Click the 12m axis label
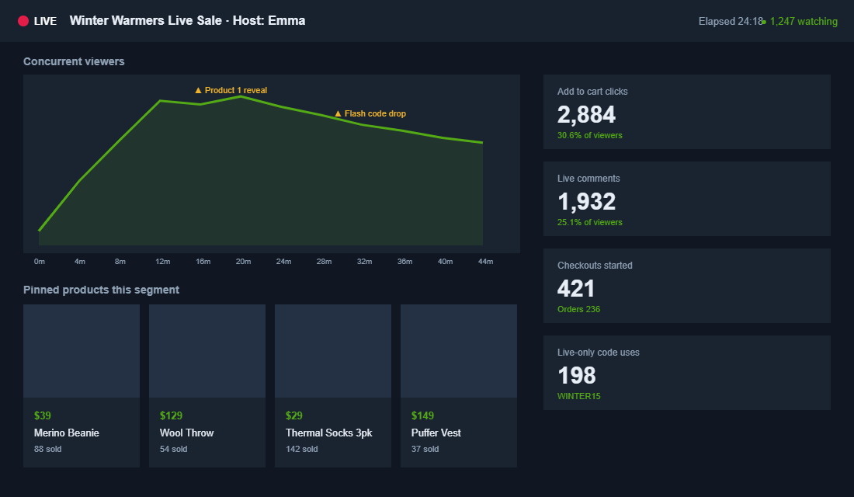This screenshot has height=497, width=854. tap(163, 262)
